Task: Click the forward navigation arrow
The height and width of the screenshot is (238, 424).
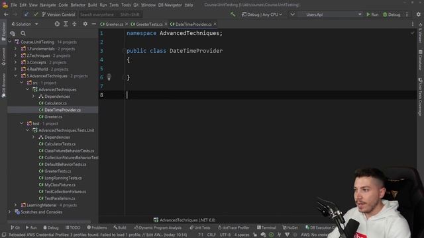Action: tap(15, 15)
